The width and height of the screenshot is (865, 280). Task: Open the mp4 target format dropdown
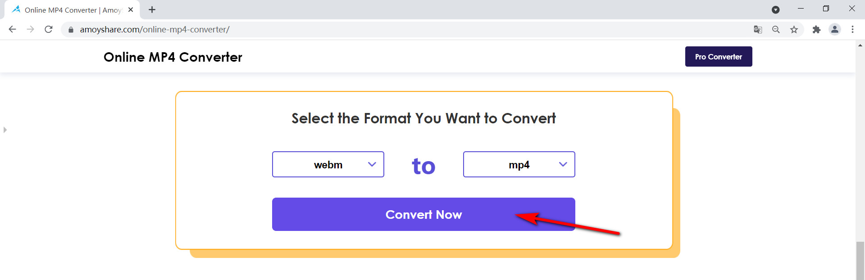tap(519, 164)
